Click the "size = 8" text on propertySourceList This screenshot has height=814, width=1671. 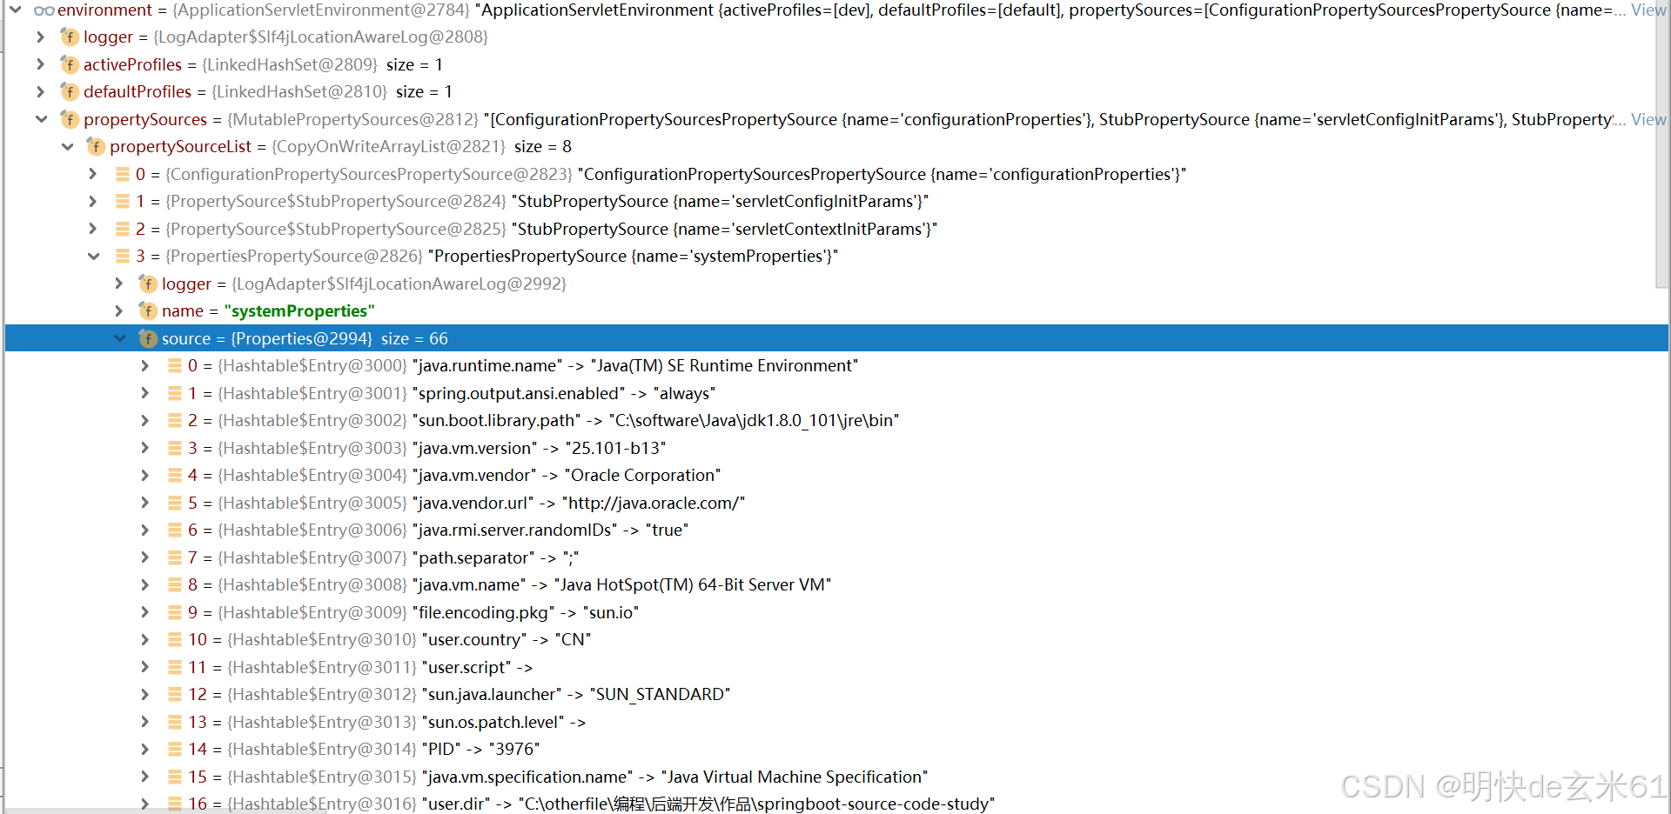coord(543,147)
